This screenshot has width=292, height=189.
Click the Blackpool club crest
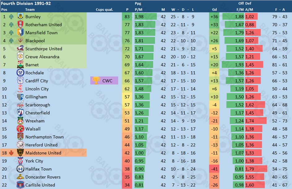[x=20, y=41]
